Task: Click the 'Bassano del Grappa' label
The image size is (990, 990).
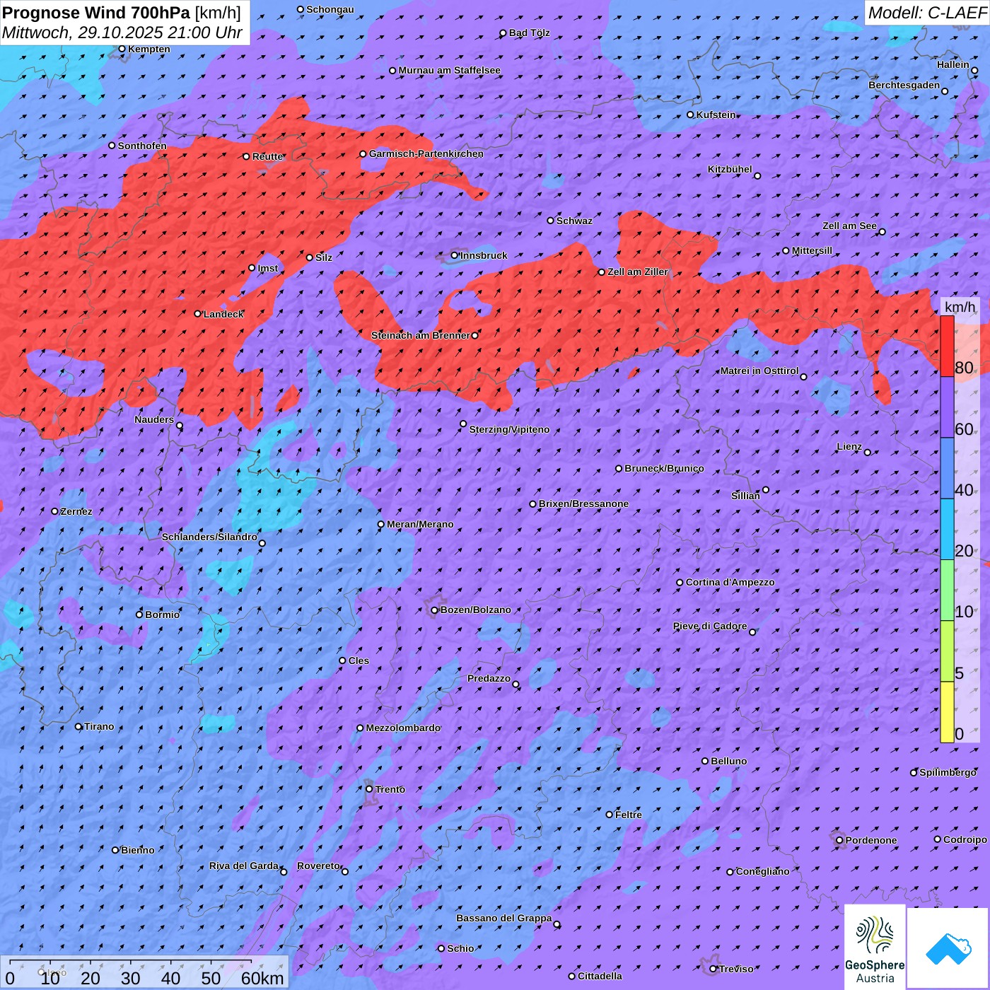Action: click(503, 918)
